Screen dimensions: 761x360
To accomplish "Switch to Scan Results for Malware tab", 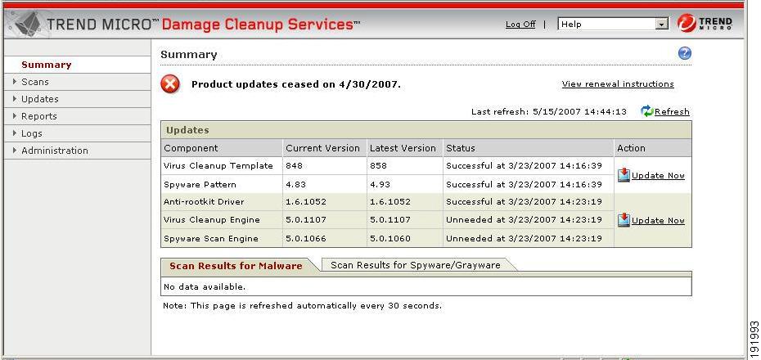I will click(236, 266).
